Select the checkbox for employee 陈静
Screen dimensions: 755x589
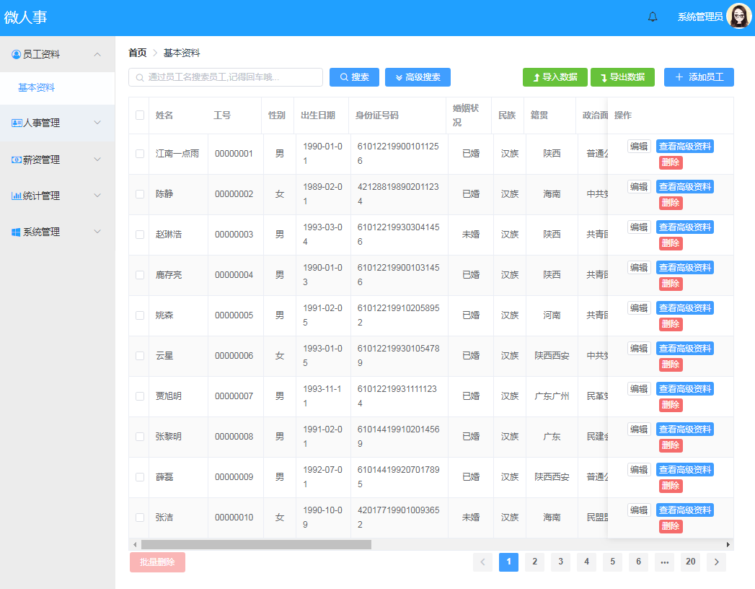coord(138,193)
